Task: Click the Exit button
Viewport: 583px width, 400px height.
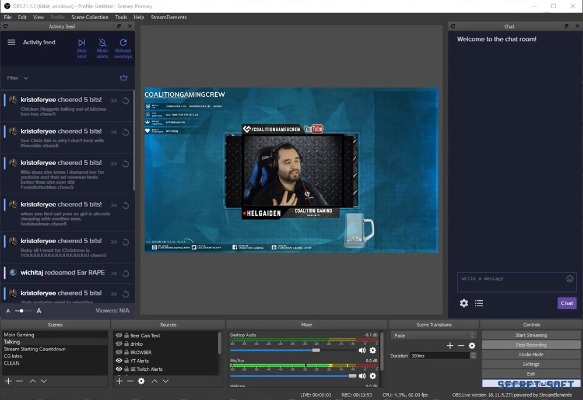Action: pyautogui.click(x=531, y=374)
